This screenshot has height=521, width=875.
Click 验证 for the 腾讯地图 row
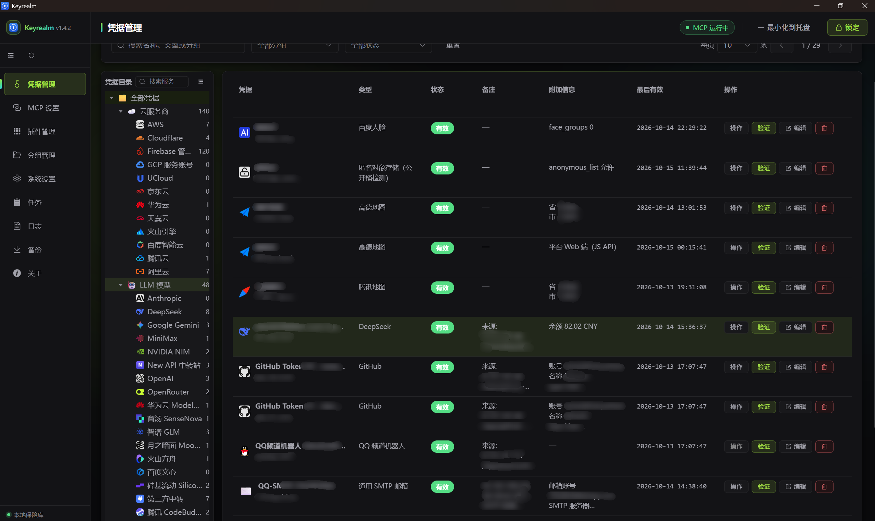pyautogui.click(x=763, y=287)
